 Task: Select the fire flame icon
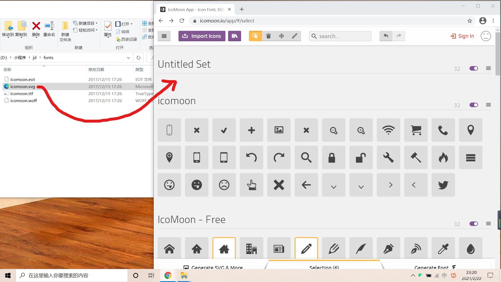(x=443, y=157)
